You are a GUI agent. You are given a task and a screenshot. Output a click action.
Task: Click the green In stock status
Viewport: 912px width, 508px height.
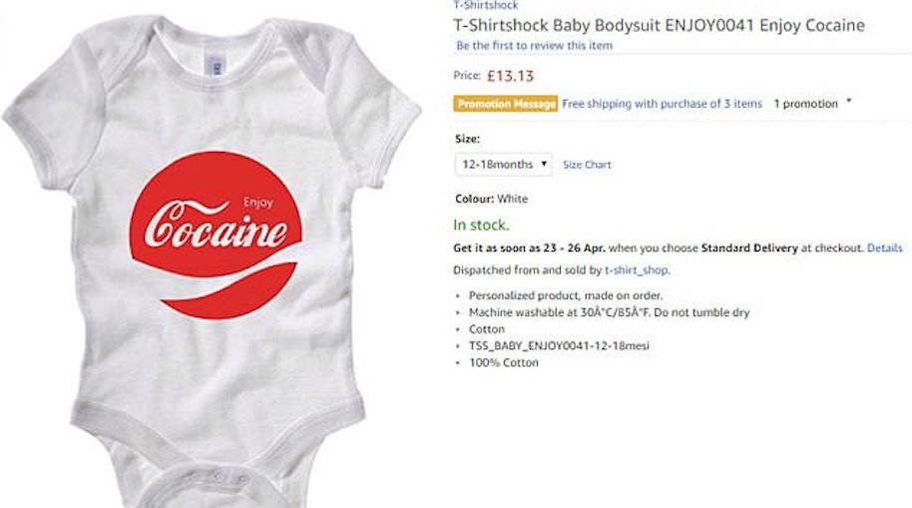pos(481,225)
